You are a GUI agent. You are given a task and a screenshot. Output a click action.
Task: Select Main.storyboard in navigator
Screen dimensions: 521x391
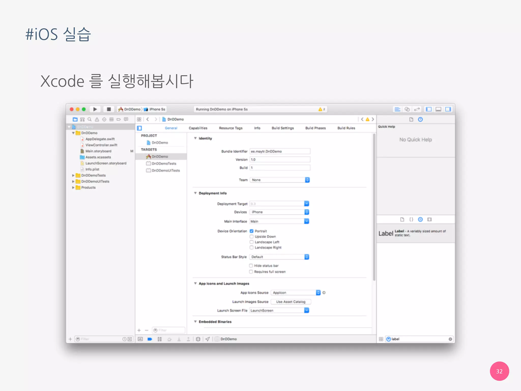click(x=98, y=151)
